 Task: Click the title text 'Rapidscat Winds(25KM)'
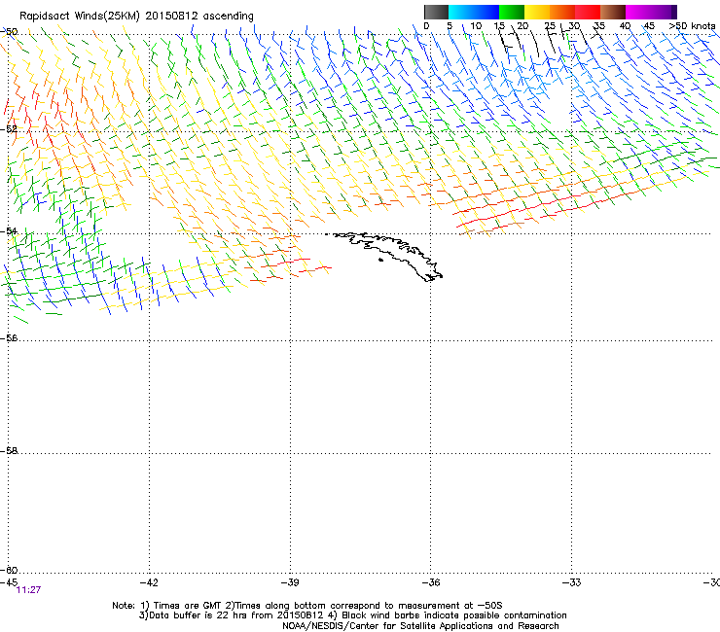coord(80,17)
